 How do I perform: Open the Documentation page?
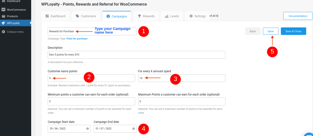pyautogui.click(x=298, y=16)
